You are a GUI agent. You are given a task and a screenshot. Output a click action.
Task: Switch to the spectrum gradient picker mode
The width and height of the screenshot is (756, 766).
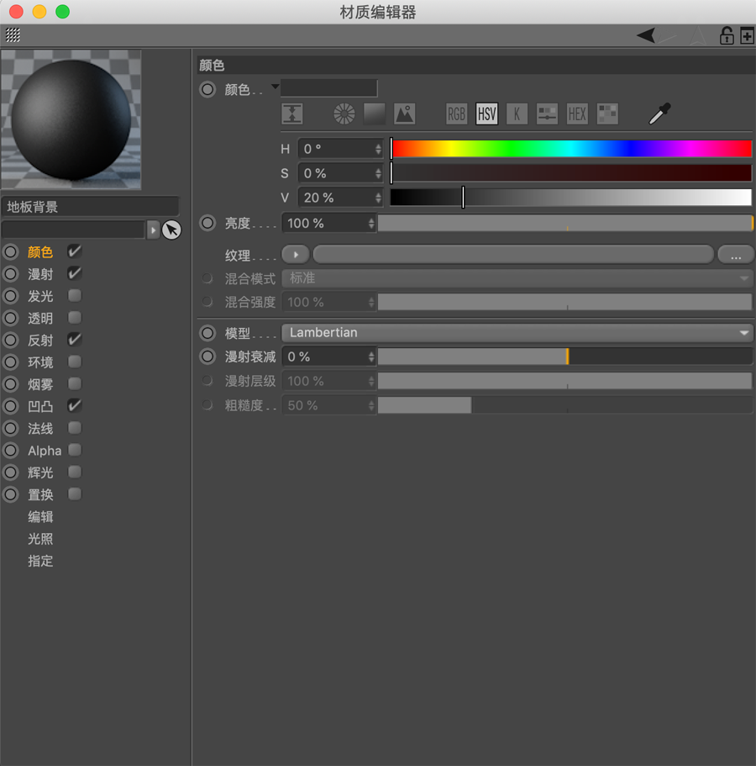[374, 114]
